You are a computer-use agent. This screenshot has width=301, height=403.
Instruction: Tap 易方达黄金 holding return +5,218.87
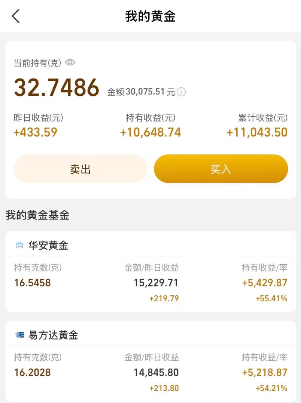click(265, 372)
